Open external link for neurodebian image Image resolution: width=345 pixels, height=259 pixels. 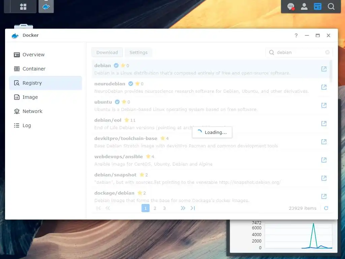click(324, 87)
